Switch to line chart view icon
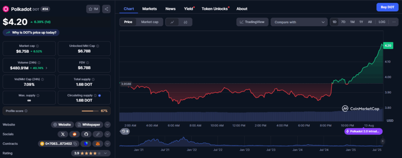The image size is (402, 158). pyautogui.click(x=173, y=22)
